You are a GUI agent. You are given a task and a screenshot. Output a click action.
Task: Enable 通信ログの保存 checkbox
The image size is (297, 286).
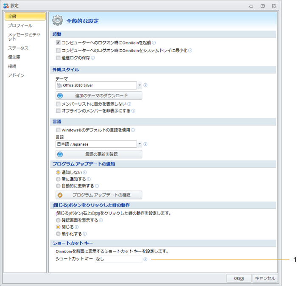click(58, 58)
